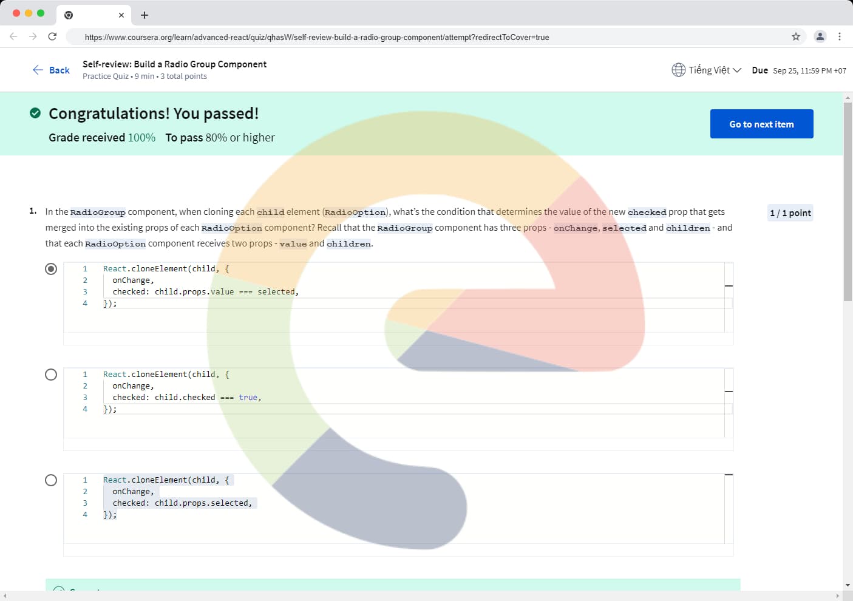Bookmark this page with the star icon
Viewport: 853px width, 601px height.
(x=796, y=36)
